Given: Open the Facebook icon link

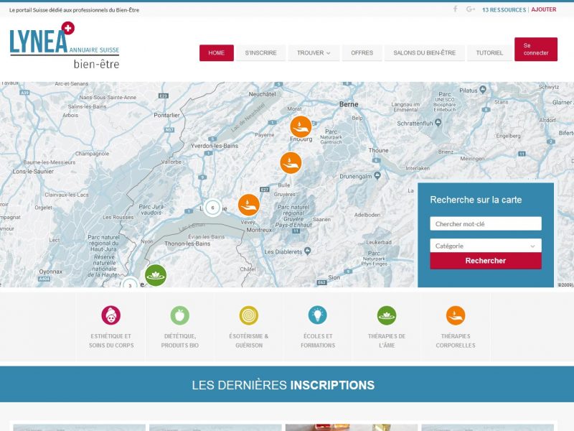Looking at the screenshot, I should pos(455,9).
